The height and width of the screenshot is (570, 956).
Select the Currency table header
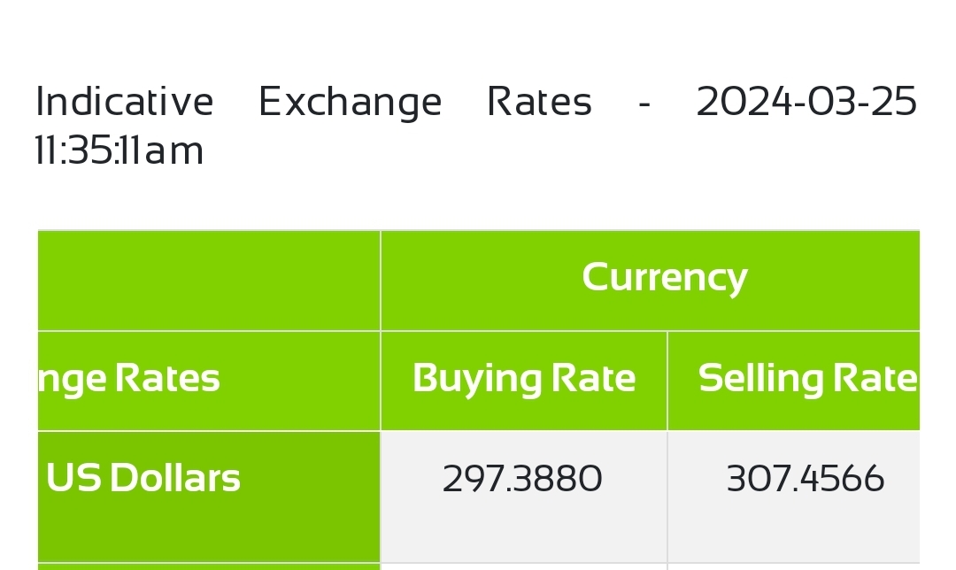665,277
